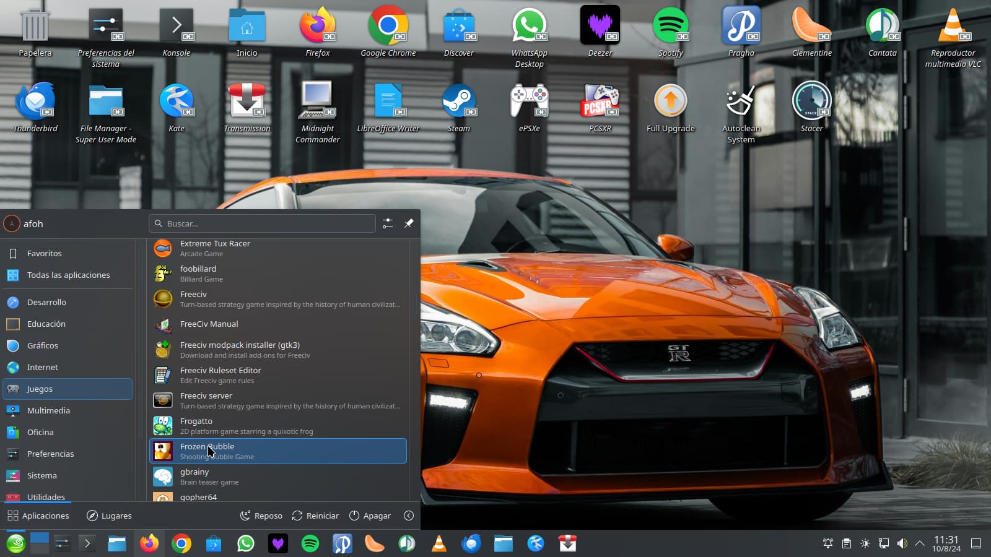Viewport: 991px width, 557px height.
Task: Select the Multimedia category
Action: click(48, 410)
